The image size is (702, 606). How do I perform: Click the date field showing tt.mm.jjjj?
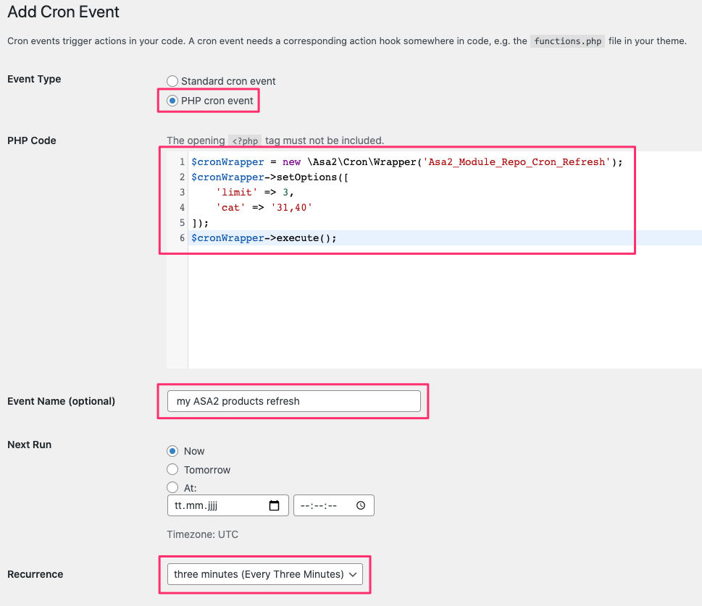coord(217,505)
